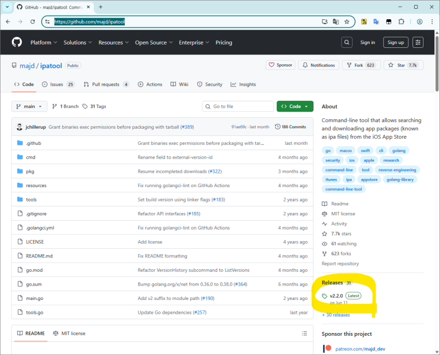The width and height of the screenshot is (440, 355).
Task: Open the green Code dropdown button
Action: coord(295,106)
